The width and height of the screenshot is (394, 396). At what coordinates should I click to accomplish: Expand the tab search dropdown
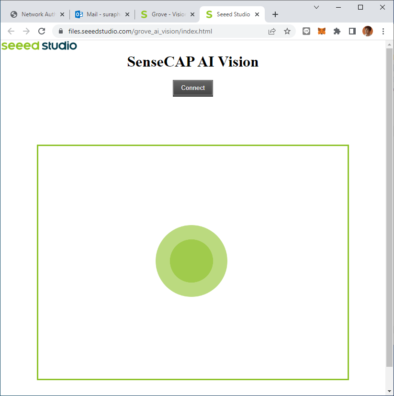point(316,7)
